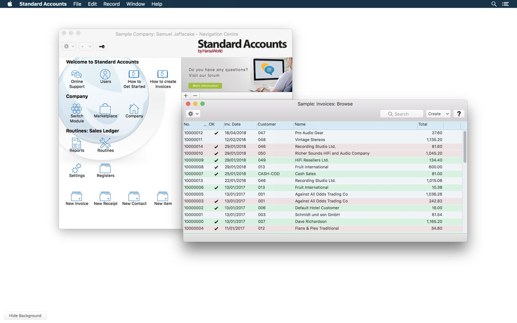
Task: Click OK checkmark for invoice 10000012
Action: tap(216, 134)
